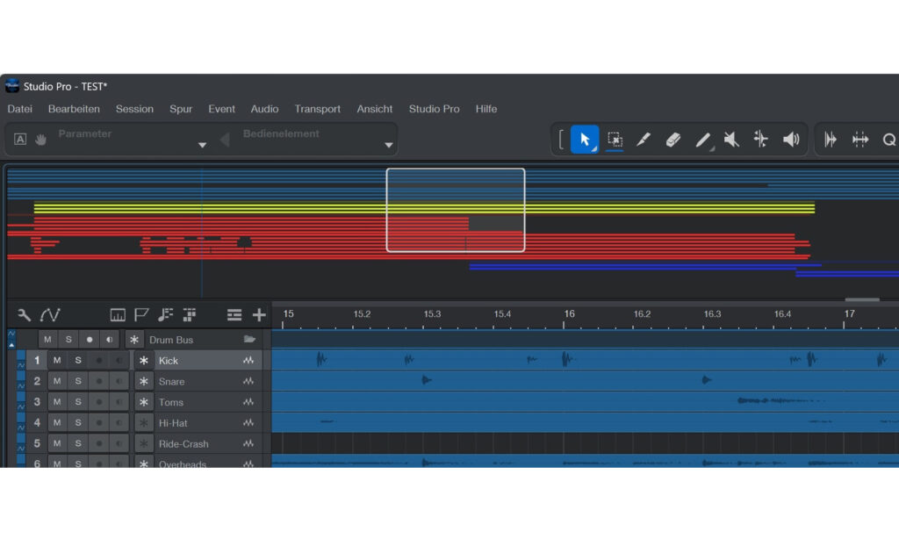Select the Mute tool with crossed speaker

coord(731,140)
